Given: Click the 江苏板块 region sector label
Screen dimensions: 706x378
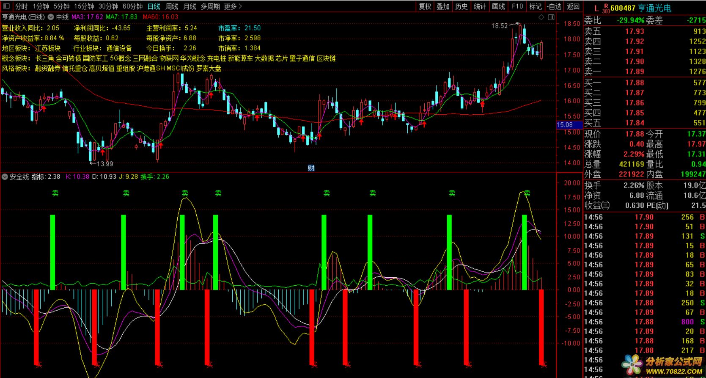Looking at the screenshot, I should [x=48, y=48].
